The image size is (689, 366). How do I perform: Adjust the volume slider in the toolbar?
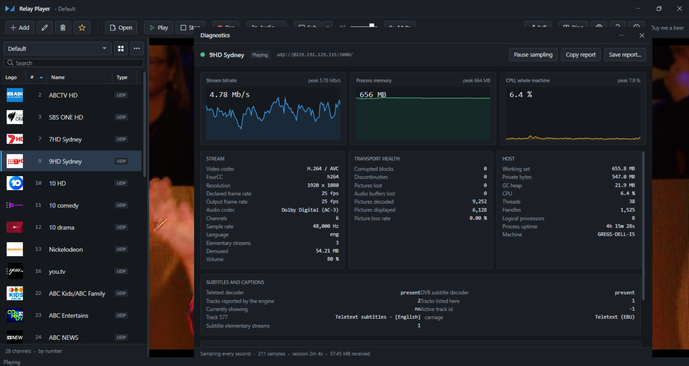coord(363,26)
